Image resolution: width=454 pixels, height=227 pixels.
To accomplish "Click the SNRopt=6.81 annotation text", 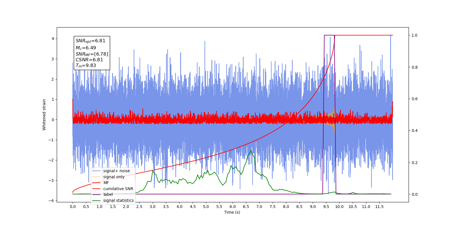I will [x=91, y=41].
